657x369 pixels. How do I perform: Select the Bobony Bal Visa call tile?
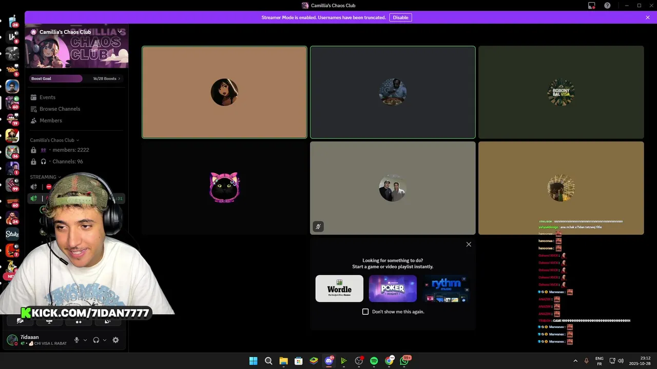coord(561,92)
